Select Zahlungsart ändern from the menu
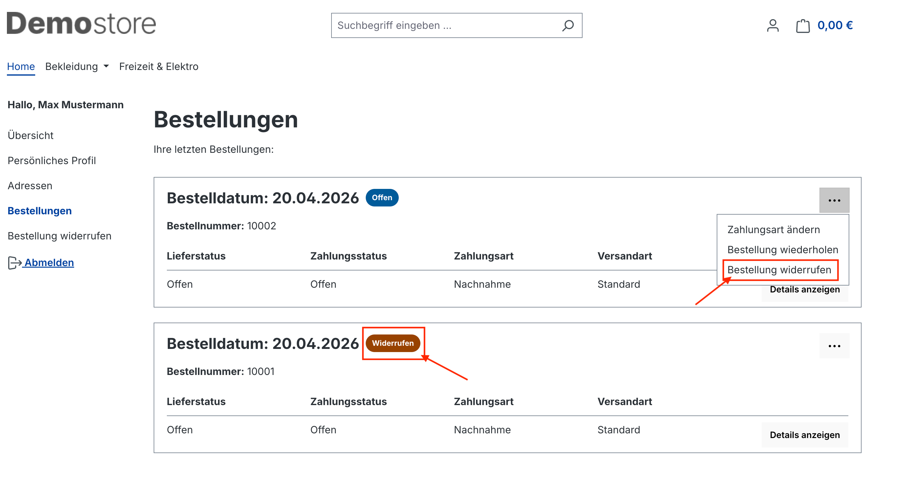898x492 pixels. (773, 229)
